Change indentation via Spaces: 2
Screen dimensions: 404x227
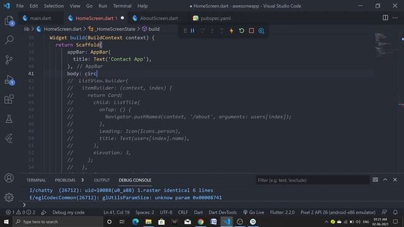(x=145, y=212)
